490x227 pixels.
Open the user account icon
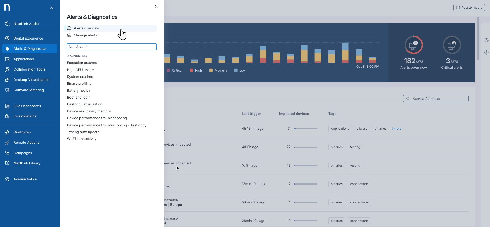pyautogui.click(x=52, y=8)
